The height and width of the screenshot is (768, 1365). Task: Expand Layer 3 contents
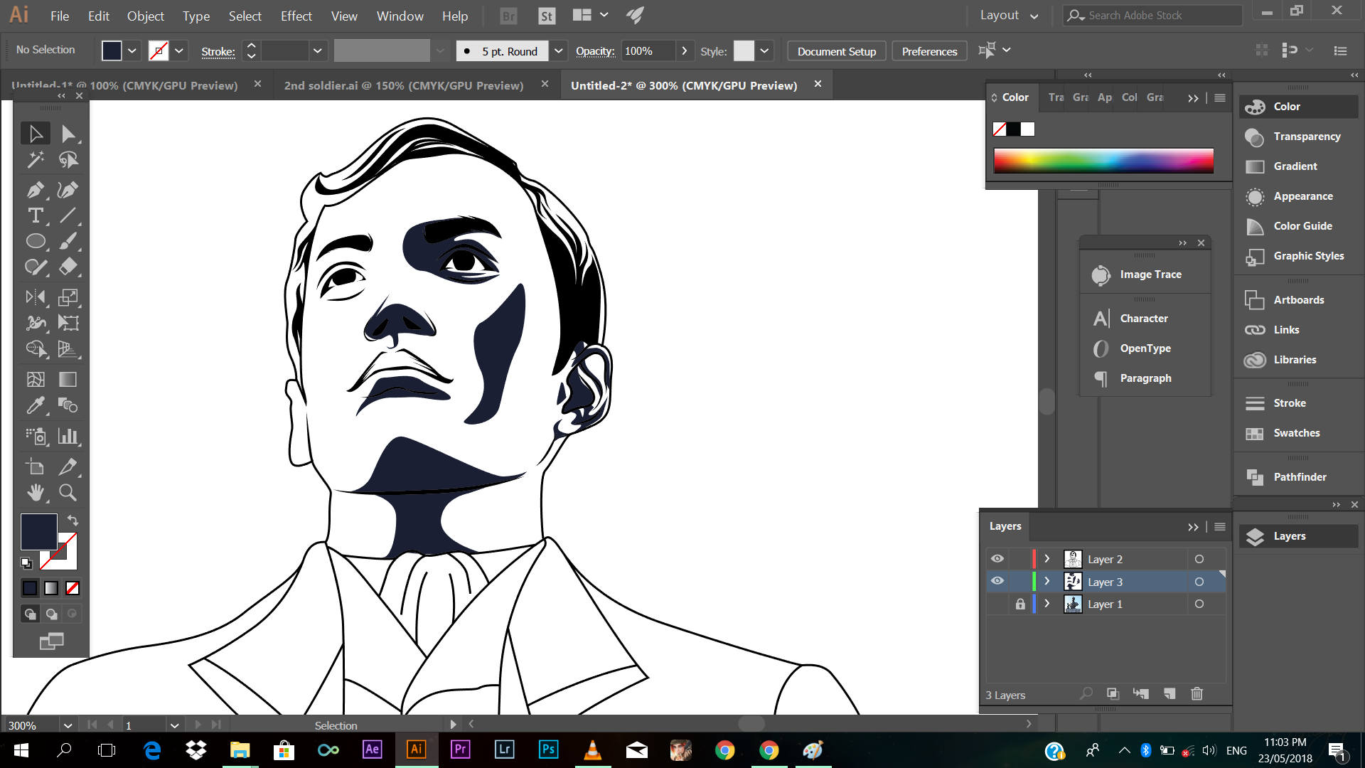point(1046,581)
